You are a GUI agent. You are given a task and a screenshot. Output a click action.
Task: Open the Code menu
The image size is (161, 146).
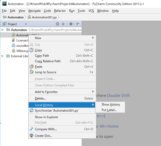tap(47, 11)
